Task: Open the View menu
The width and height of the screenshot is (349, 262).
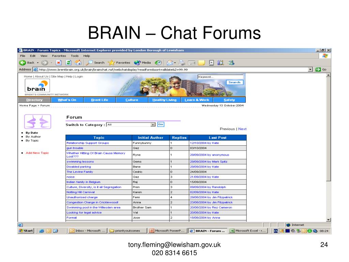Action: pos(44,56)
